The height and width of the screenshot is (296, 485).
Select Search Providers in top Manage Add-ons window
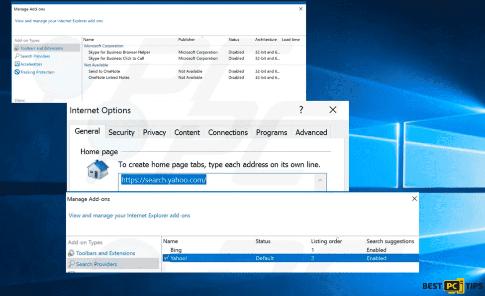35,56
